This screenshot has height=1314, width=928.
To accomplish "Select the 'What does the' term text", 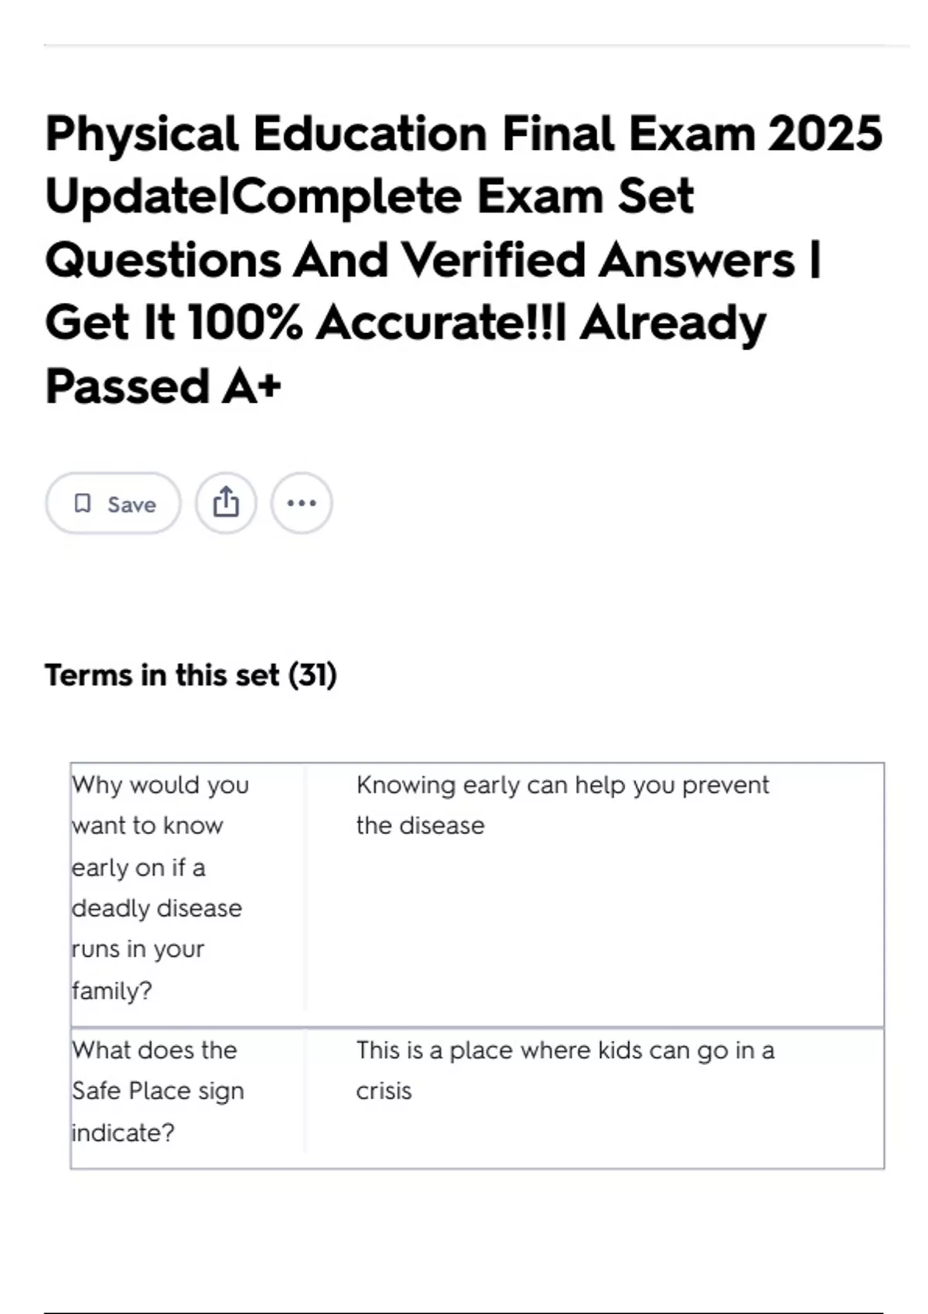I will (x=155, y=1050).
